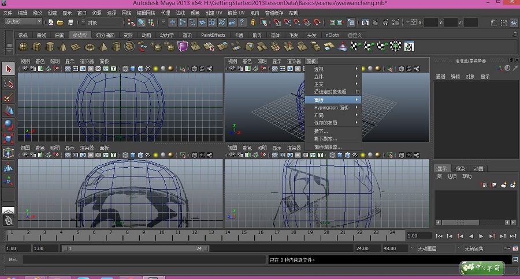
Task: Open the 多边形 menu set dropdown
Action: point(23,22)
